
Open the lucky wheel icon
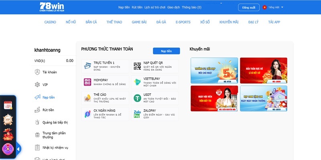[8, 149]
